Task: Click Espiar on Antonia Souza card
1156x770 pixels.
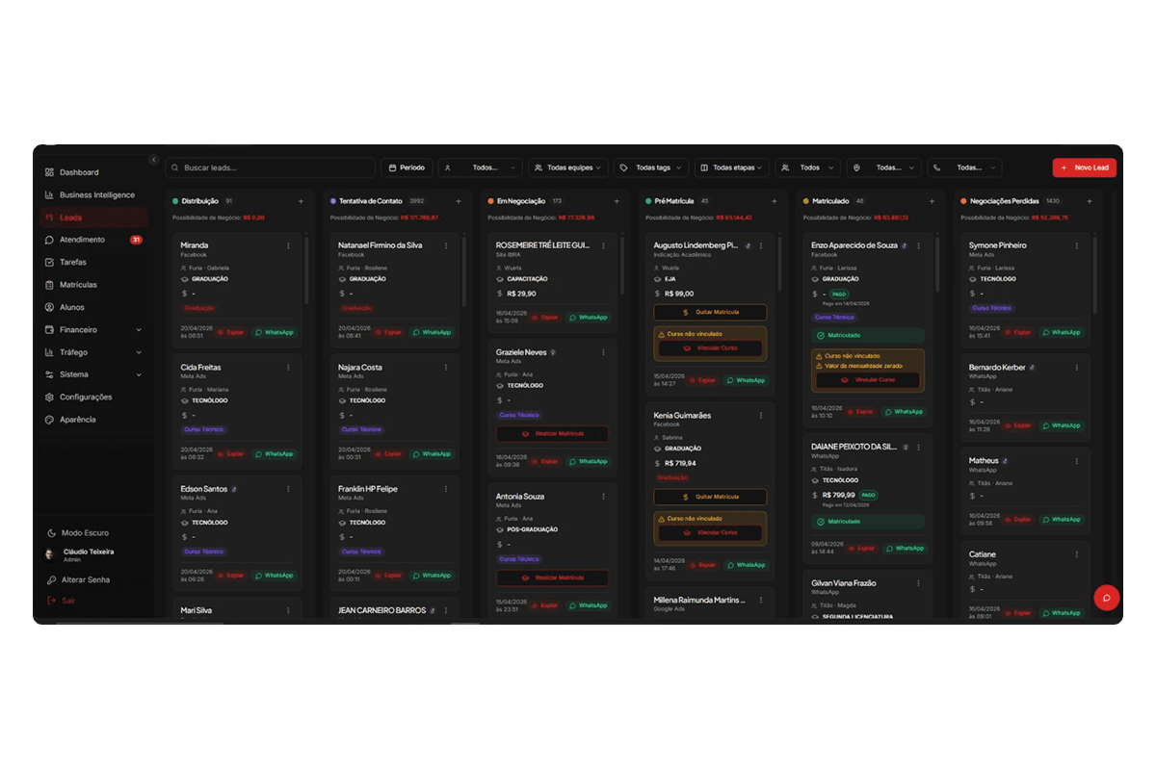Action: (x=547, y=605)
